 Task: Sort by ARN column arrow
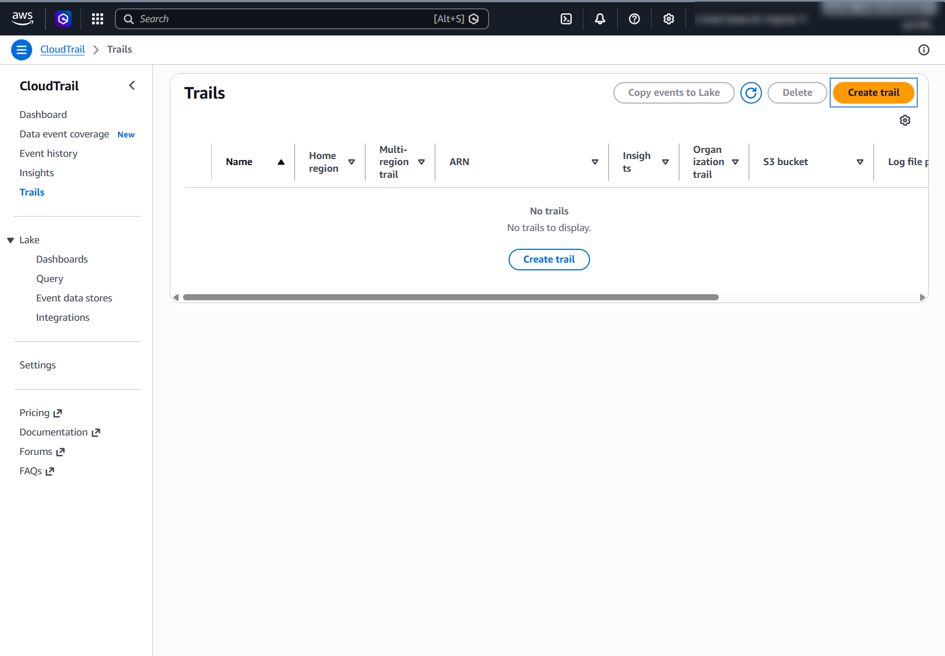(x=595, y=162)
